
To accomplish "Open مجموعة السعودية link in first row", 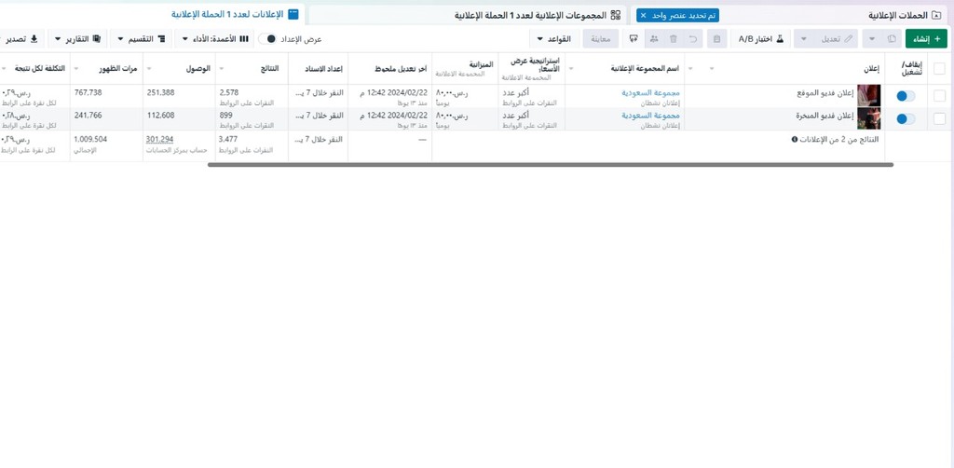I will point(650,93).
